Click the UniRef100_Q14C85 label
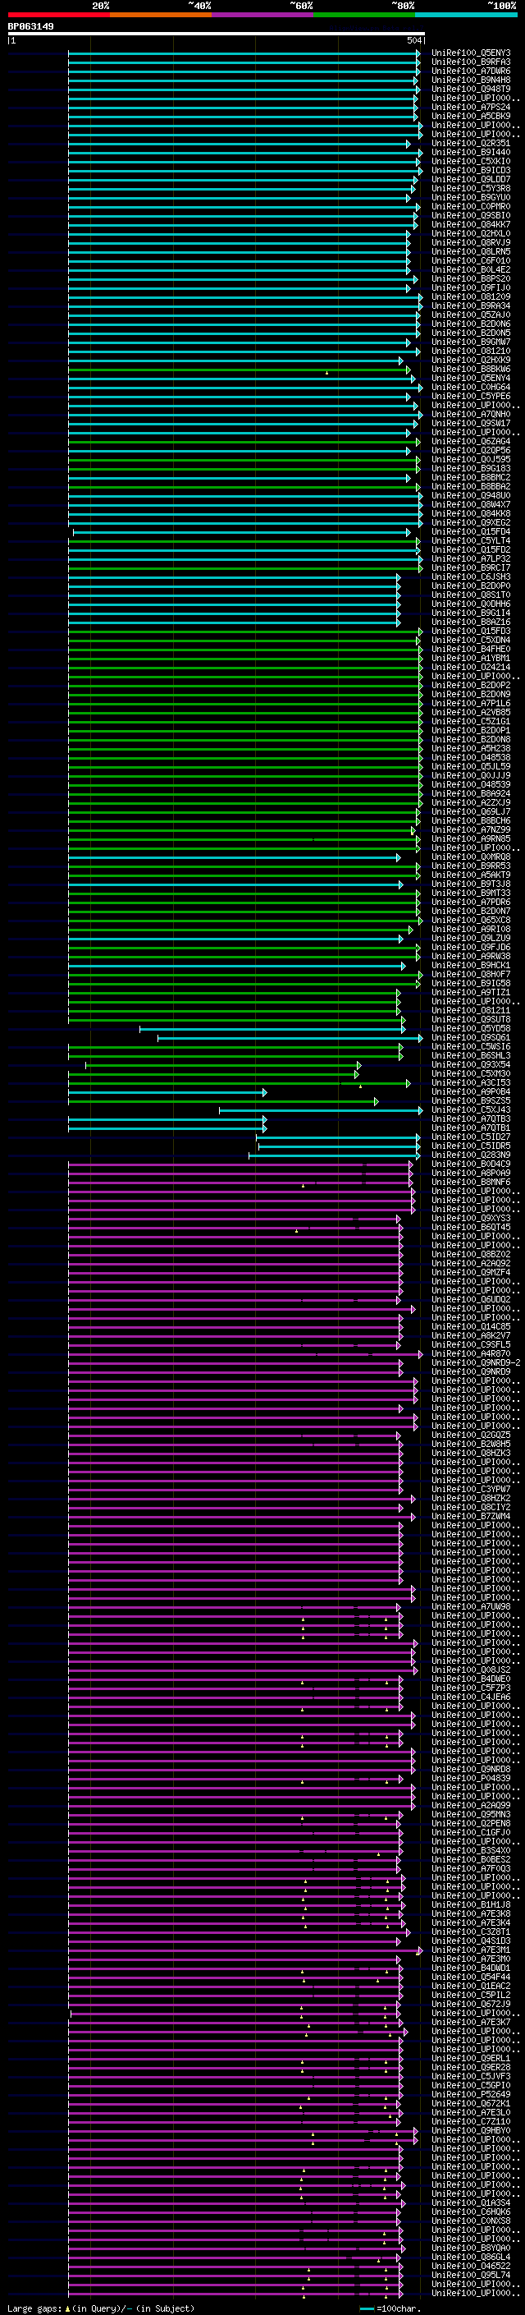The image size is (525, 2315). click(471, 1327)
